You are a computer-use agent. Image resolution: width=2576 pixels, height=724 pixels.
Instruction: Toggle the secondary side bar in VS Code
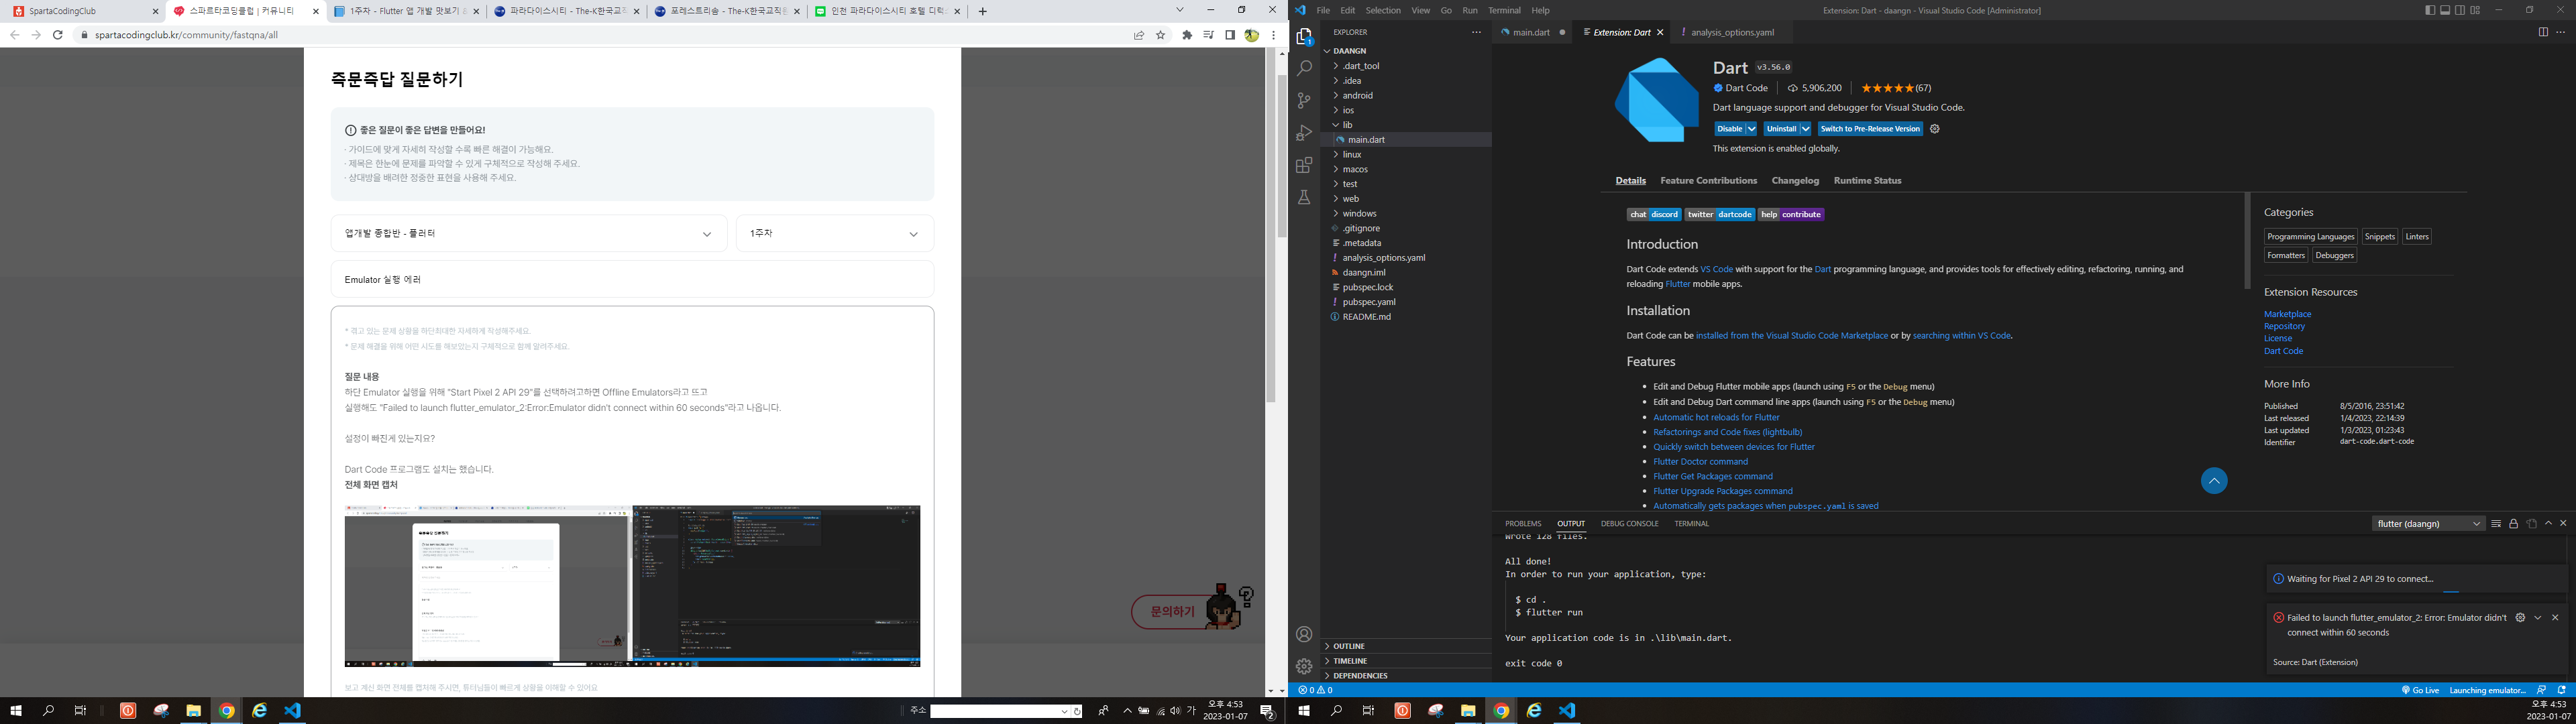click(2459, 10)
